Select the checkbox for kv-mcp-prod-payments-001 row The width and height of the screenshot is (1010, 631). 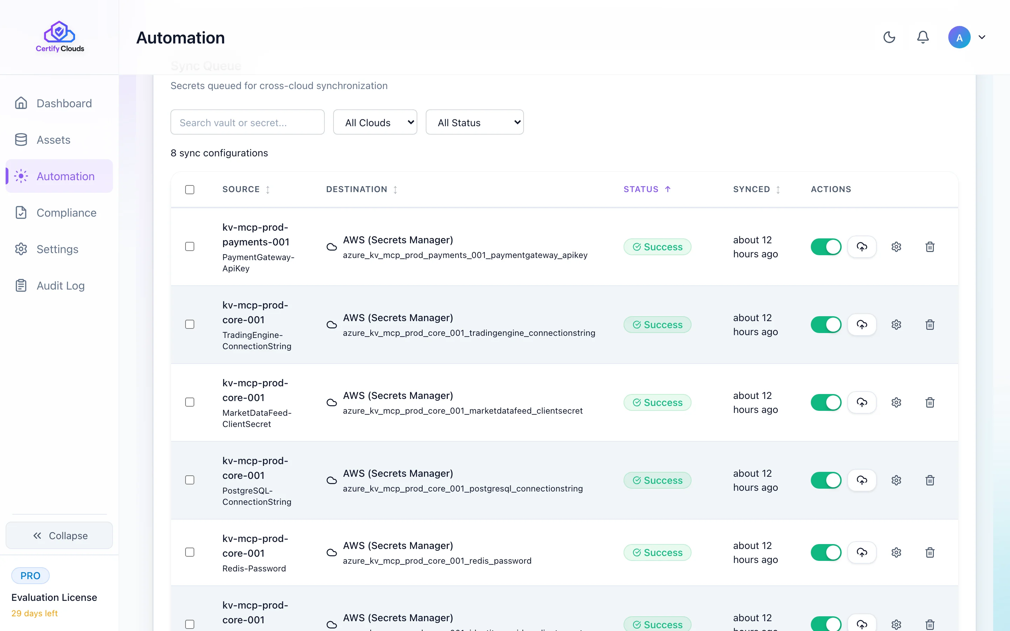tap(190, 247)
